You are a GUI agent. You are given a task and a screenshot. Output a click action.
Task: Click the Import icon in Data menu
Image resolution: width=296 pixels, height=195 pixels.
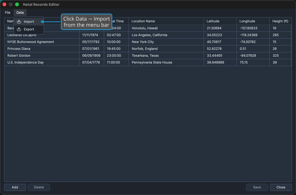click(19, 21)
